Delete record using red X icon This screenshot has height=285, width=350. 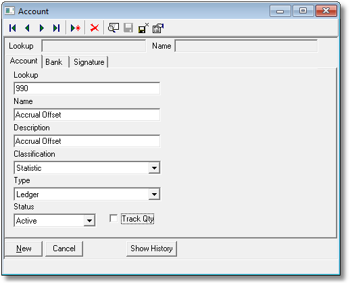pos(95,28)
